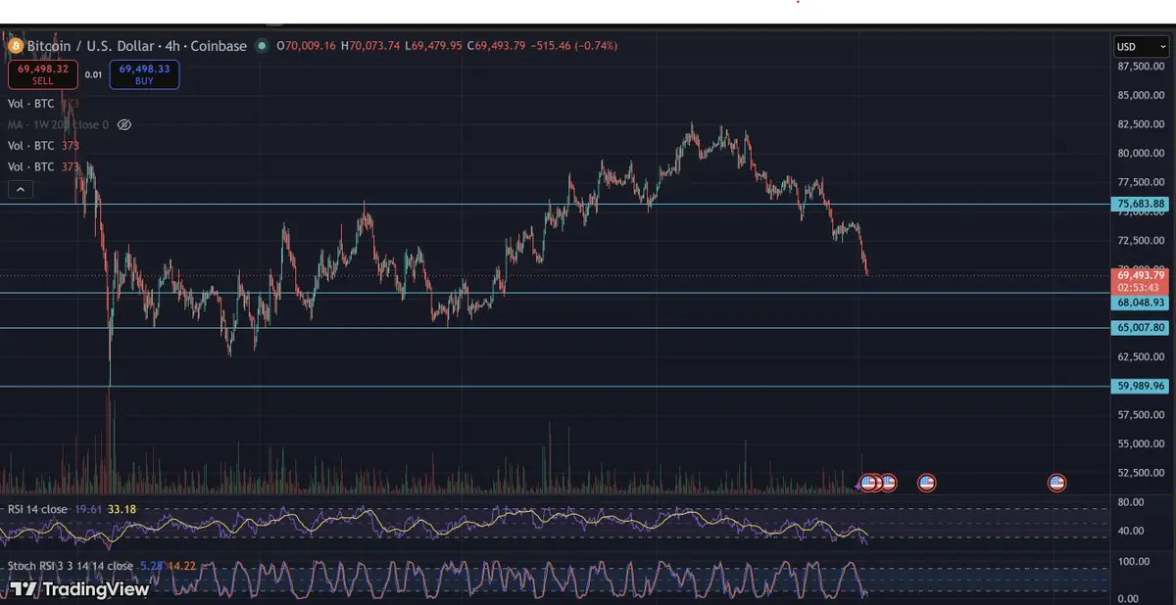
Task: Toggle the crossed-eye visibility icon of MA
Action: coord(124,125)
